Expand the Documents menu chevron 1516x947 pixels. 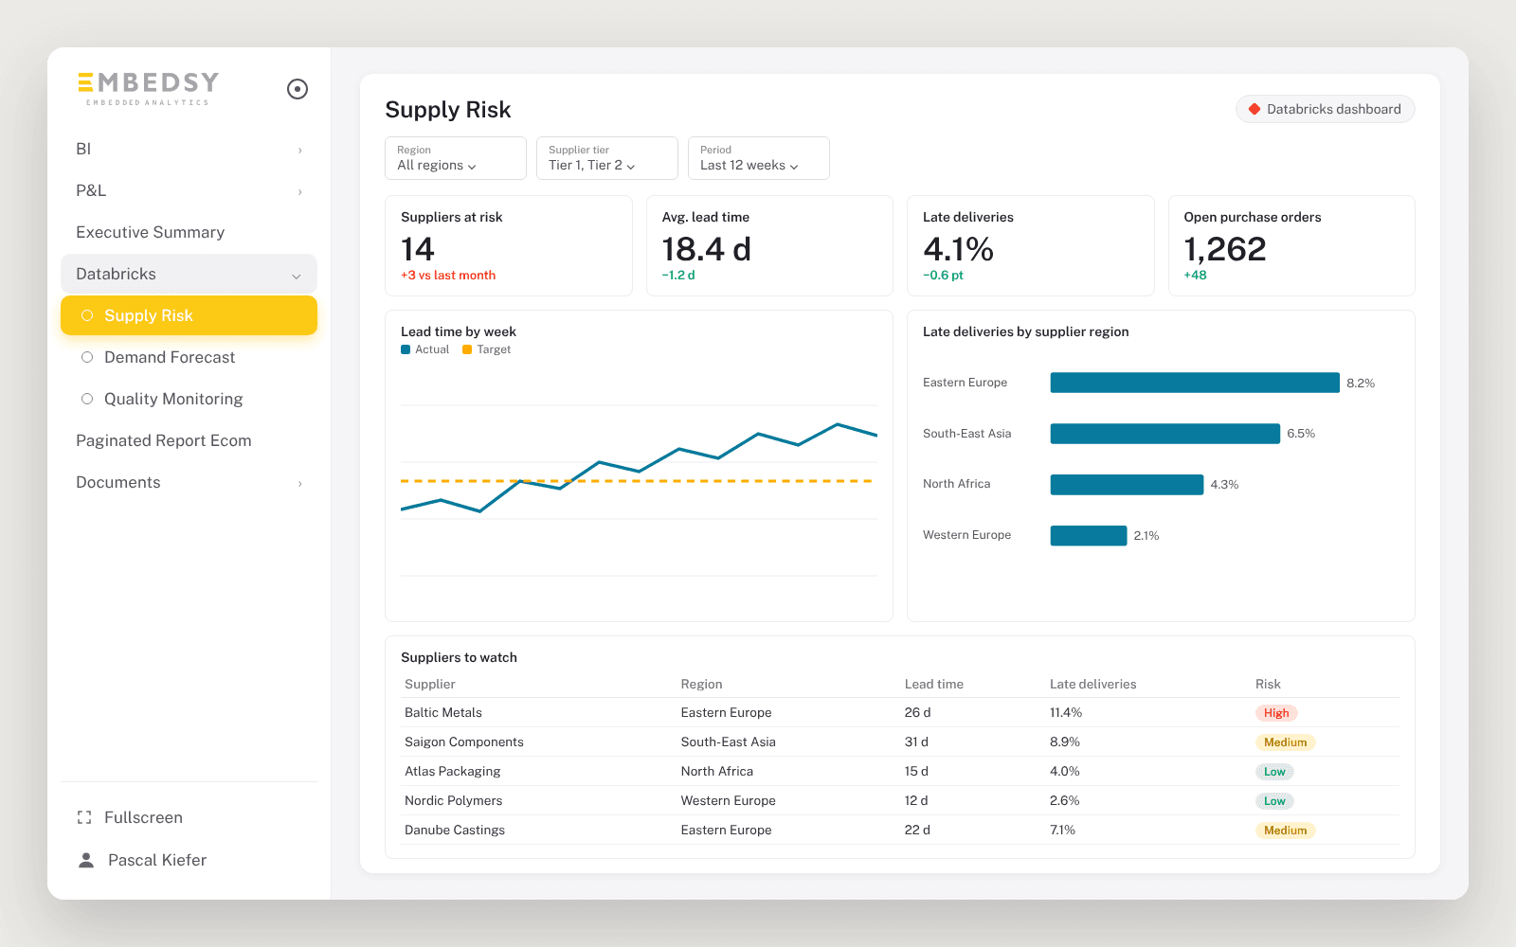[x=300, y=483]
